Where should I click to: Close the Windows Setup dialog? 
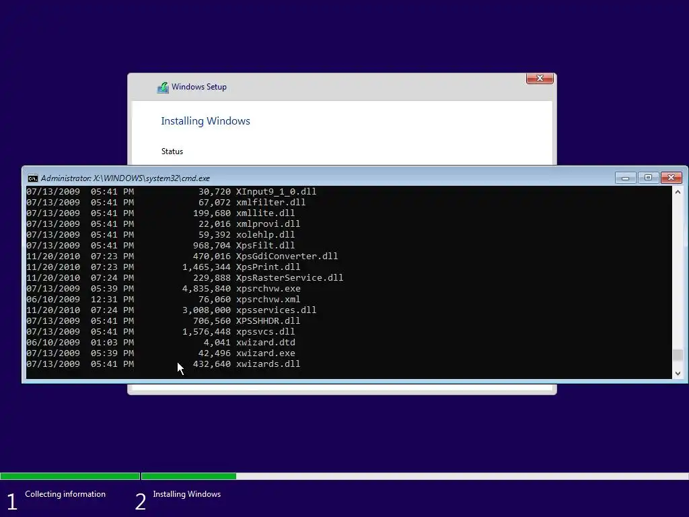(x=540, y=78)
